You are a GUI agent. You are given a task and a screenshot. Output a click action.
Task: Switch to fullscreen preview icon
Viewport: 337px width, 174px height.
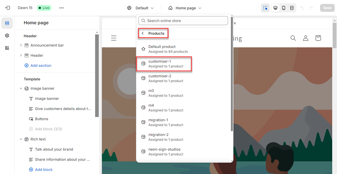[292, 8]
